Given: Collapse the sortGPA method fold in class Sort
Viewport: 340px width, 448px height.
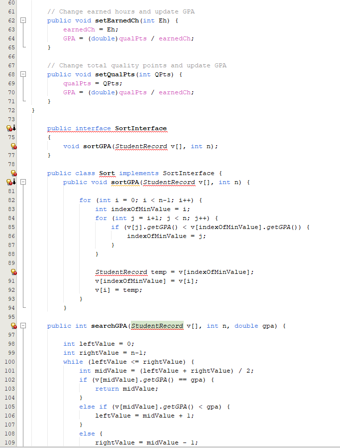Looking at the screenshot, I should tap(23, 182).
